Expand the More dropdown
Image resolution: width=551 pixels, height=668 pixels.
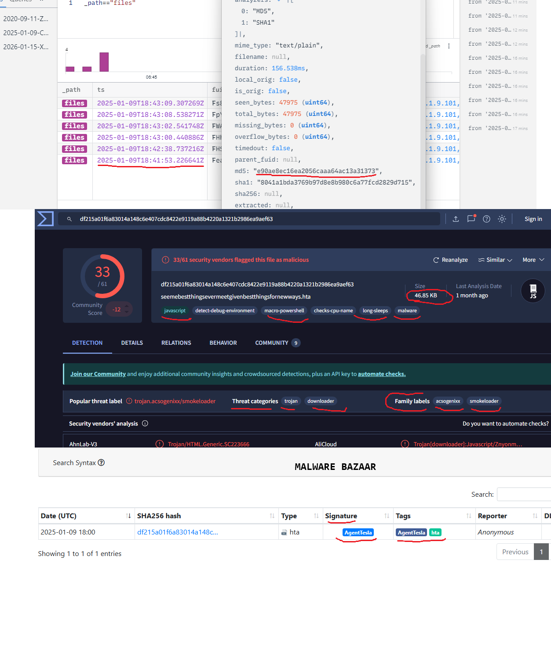(x=533, y=260)
